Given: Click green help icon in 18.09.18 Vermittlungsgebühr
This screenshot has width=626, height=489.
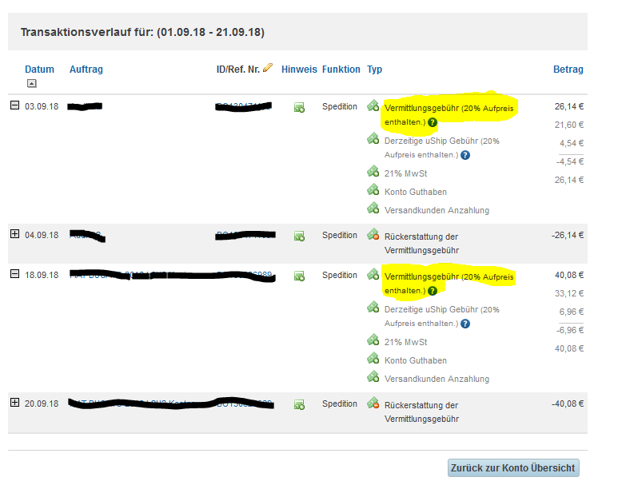Looking at the screenshot, I should pos(433,292).
